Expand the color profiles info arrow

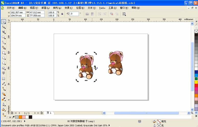[x=109, y=125]
